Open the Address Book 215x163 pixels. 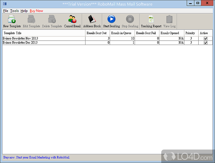[92, 19]
